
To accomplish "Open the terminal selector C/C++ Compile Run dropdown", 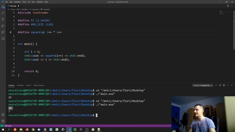I will coord(203,85).
